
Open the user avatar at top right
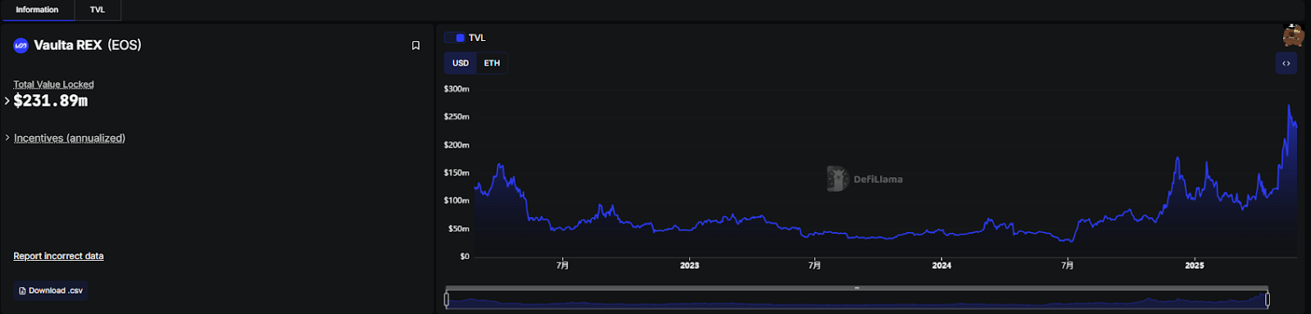click(1294, 34)
